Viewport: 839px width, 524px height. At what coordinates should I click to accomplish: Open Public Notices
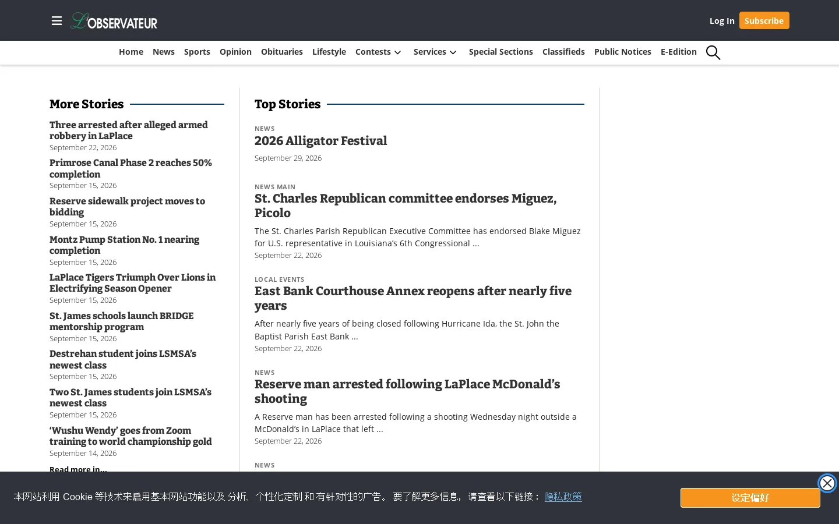click(623, 52)
